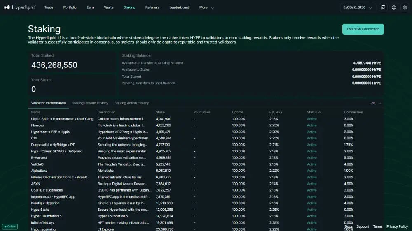Image resolution: width=412 pixels, height=231 pixels.
Task: Click B-Harvest 5.00% commission cell
Action: [349, 158]
